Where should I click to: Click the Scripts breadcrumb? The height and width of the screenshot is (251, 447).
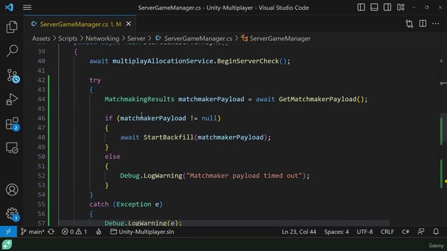click(68, 38)
